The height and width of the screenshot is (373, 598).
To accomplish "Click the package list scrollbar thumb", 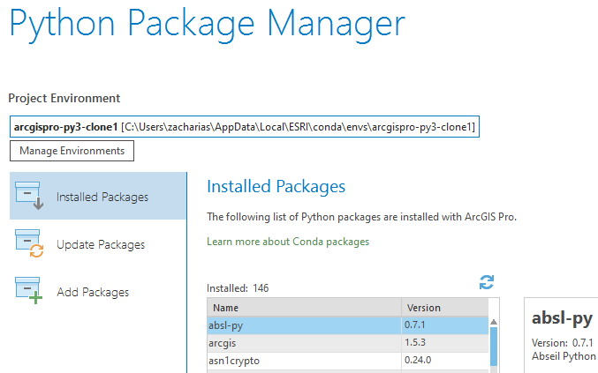I will coord(494,347).
